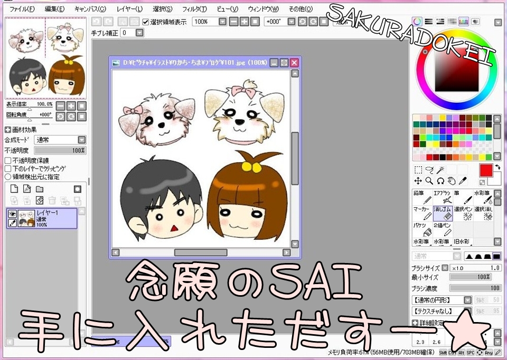Choose the 2値ペン binary pen
The width and height of the screenshot is (507, 360).
tap(443, 229)
